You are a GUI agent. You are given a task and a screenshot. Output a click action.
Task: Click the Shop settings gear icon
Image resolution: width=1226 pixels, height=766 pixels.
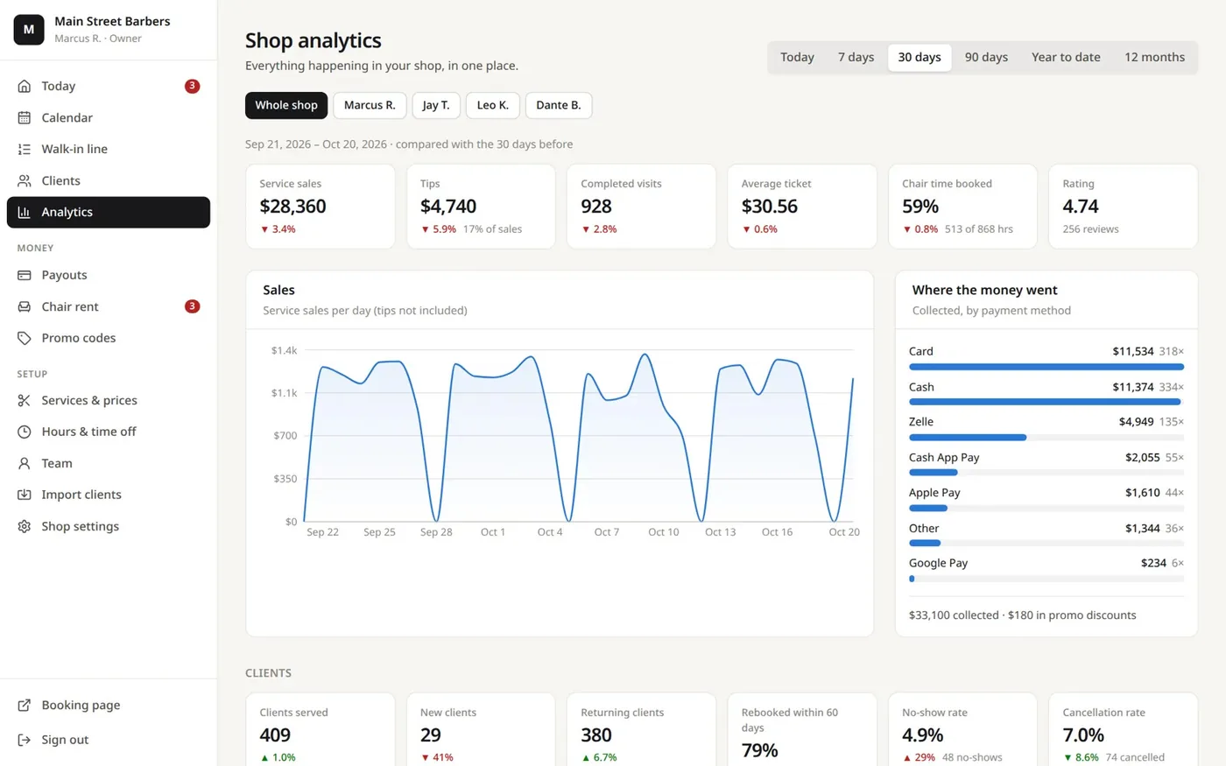point(25,526)
